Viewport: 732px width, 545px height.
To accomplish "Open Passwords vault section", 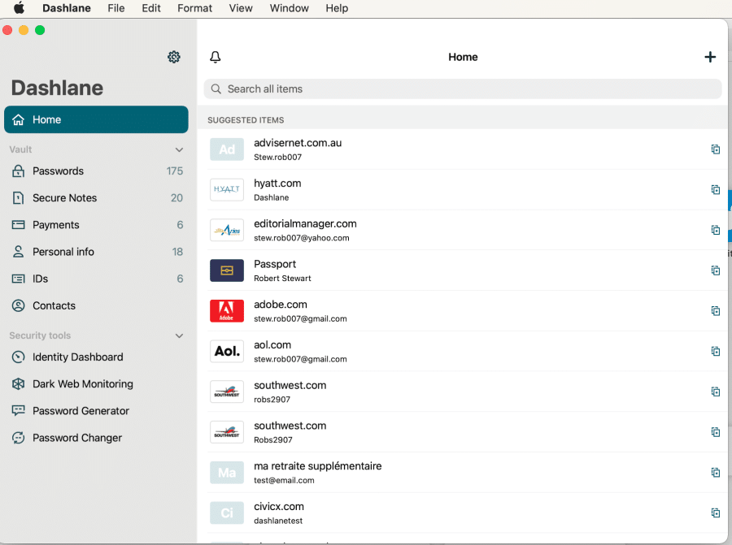I will point(96,171).
